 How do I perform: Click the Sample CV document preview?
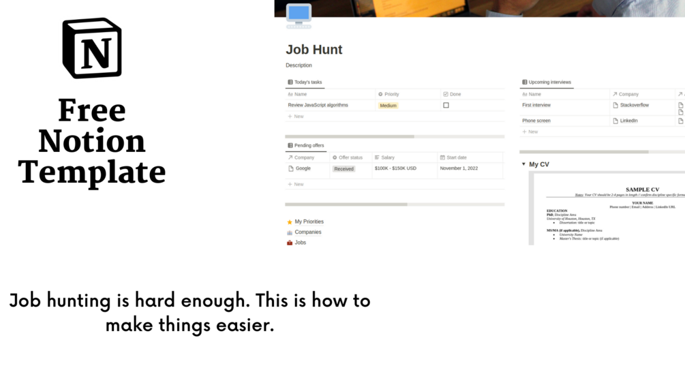point(607,209)
